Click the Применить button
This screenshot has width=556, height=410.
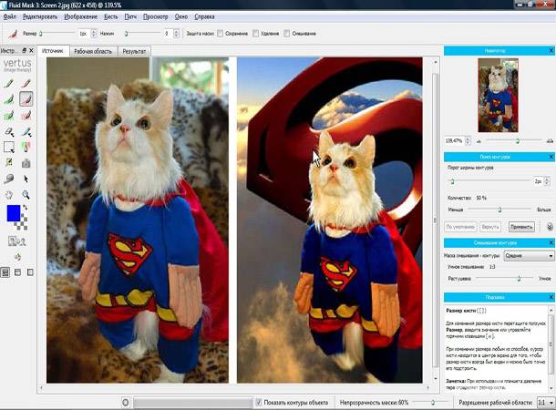point(521,227)
